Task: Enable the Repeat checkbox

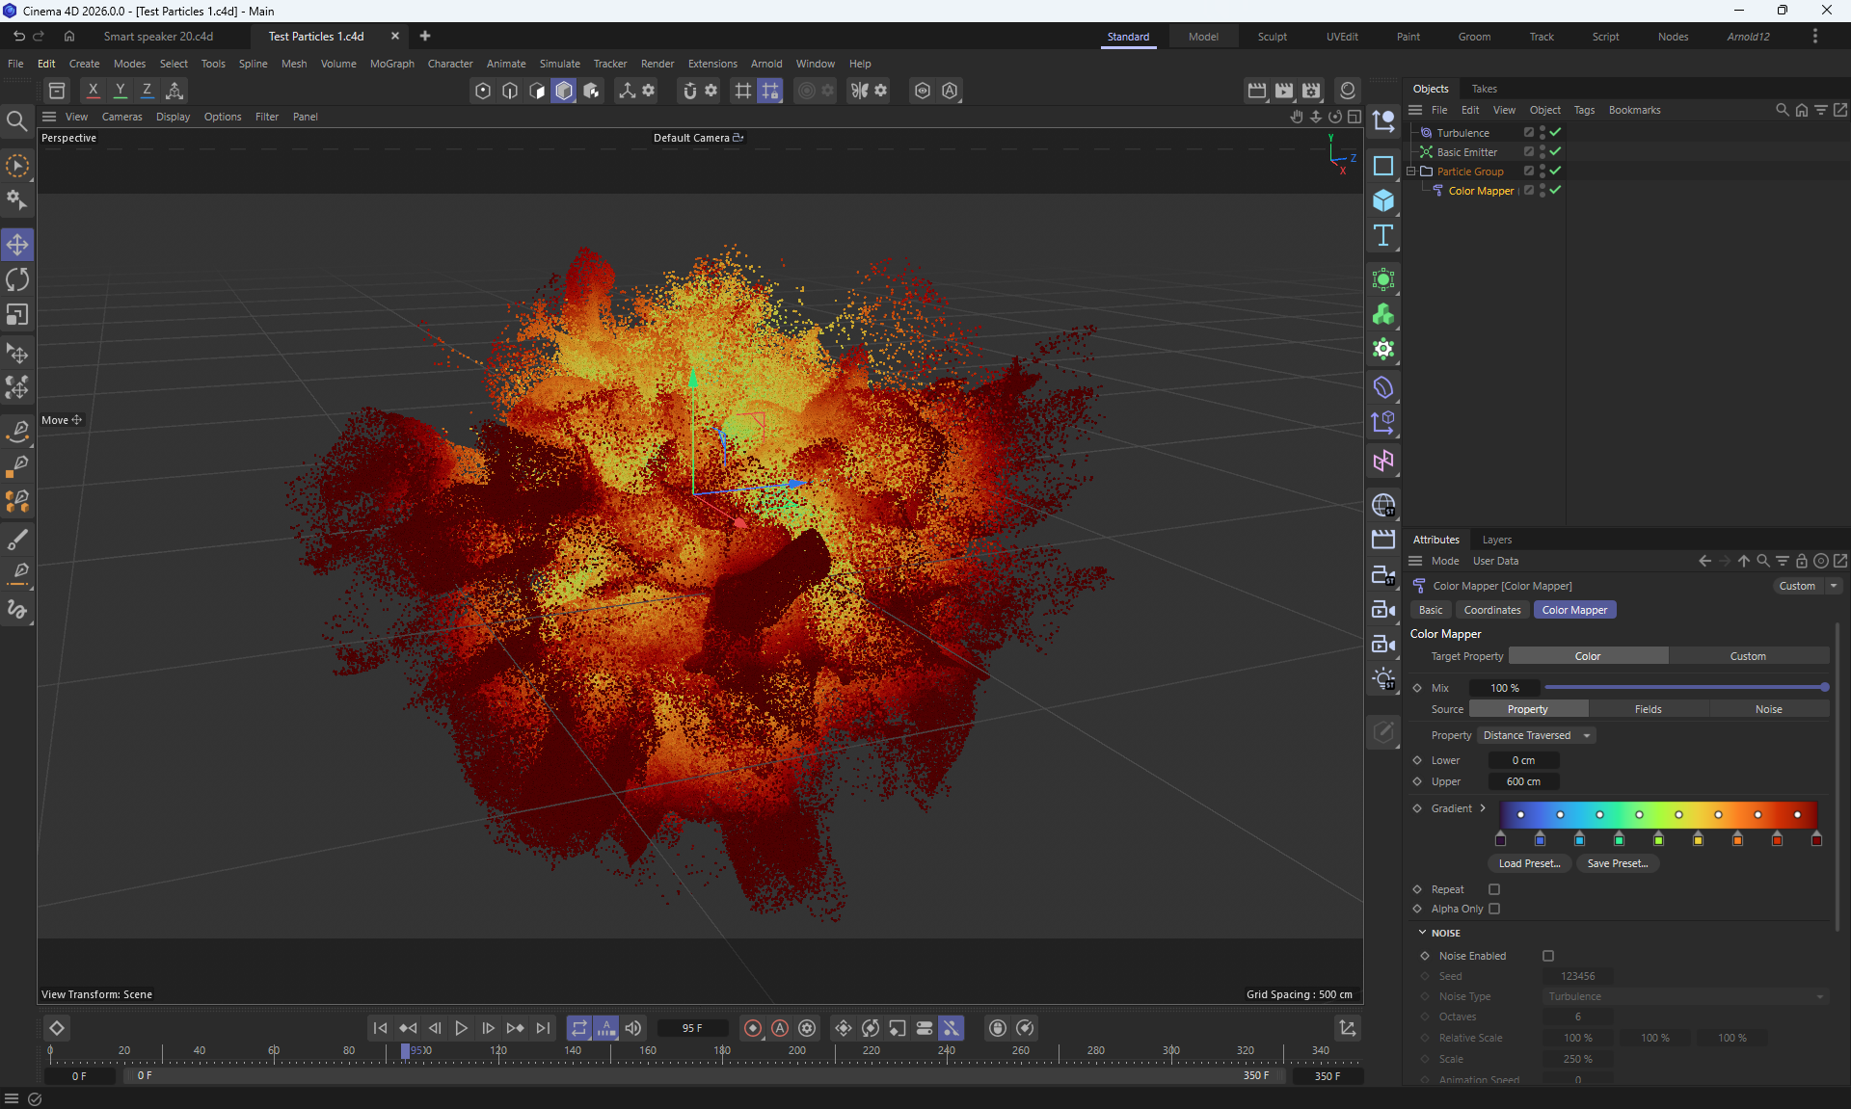Action: pyautogui.click(x=1494, y=889)
